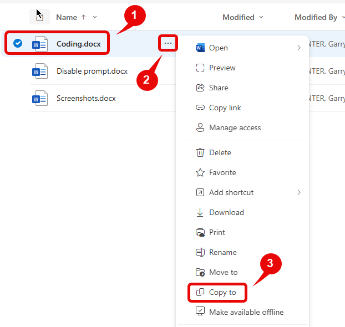Viewport: 345px width, 327px height.
Task: Select Favorite star option in menu
Action: (222, 172)
